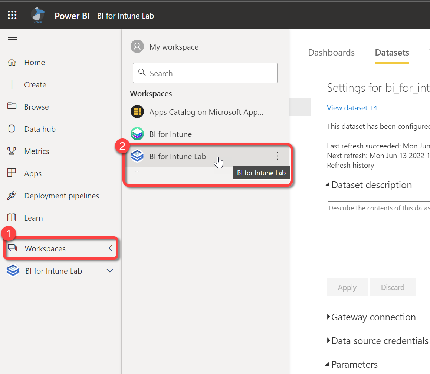Focus the workspace Search field
The height and width of the screenshot is (374, 430).
pos(205,73)
